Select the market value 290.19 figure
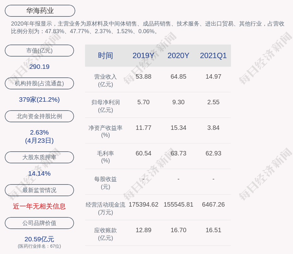The width and height of the screenshot is (293, 254). tap(39, 67)
